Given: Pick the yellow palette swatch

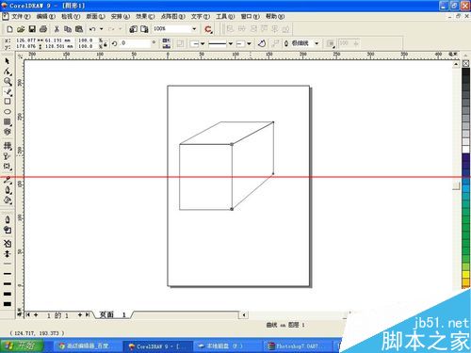Looking at the screenshot, I should pyautogui.click(x=465, y=274).
